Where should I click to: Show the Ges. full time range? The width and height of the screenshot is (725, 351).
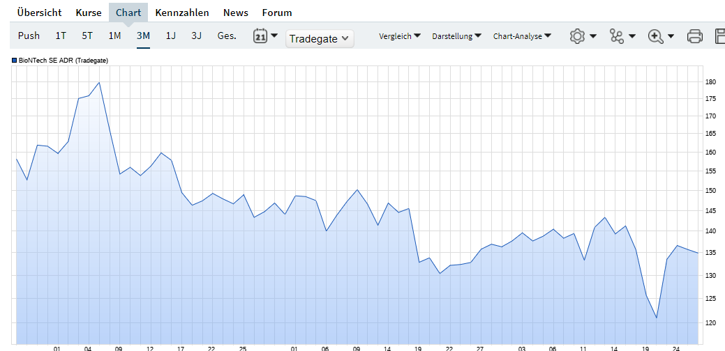coord(227,36)
